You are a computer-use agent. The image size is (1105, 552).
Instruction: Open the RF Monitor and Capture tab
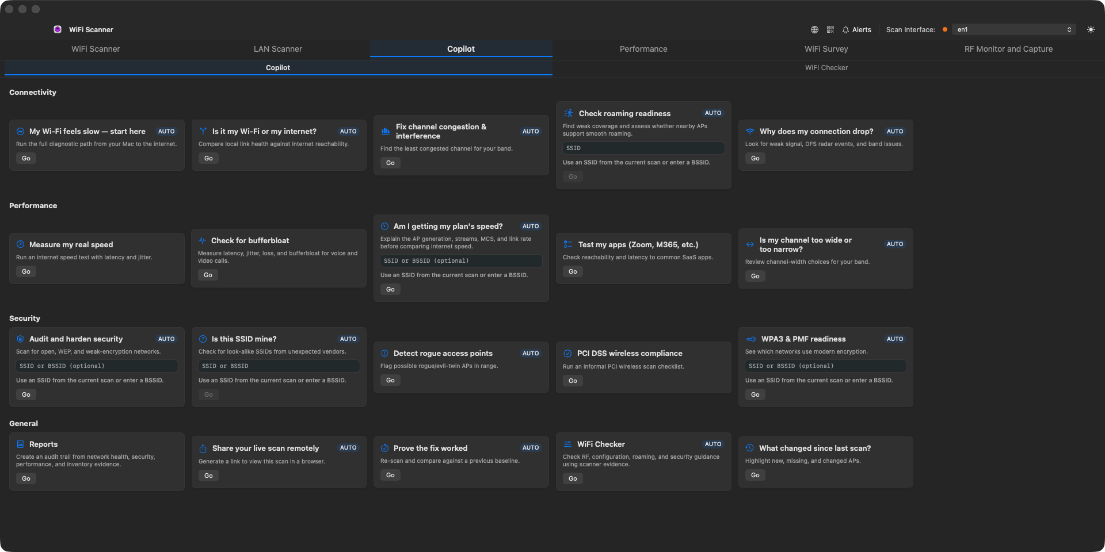pos(1008,49)
